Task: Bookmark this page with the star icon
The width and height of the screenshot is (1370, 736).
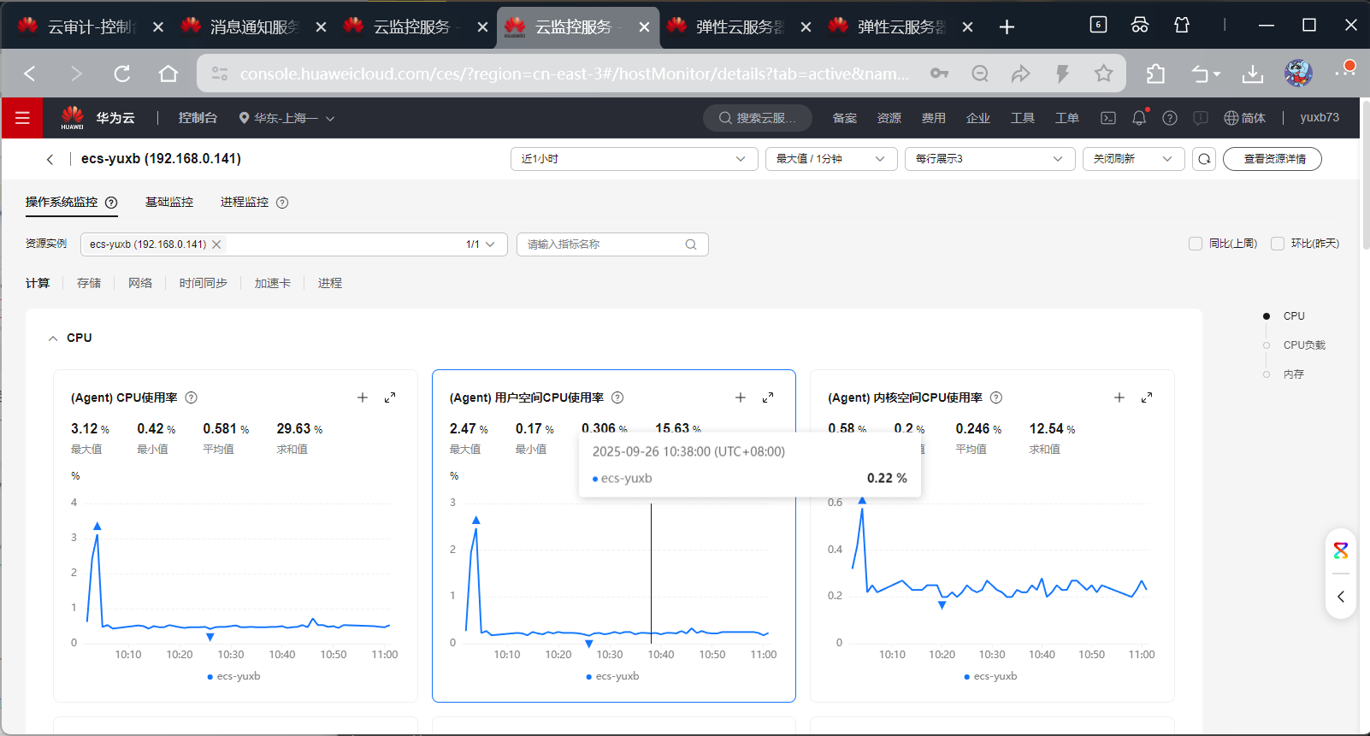Action: pyautogui.click(x=1104, y=74)
